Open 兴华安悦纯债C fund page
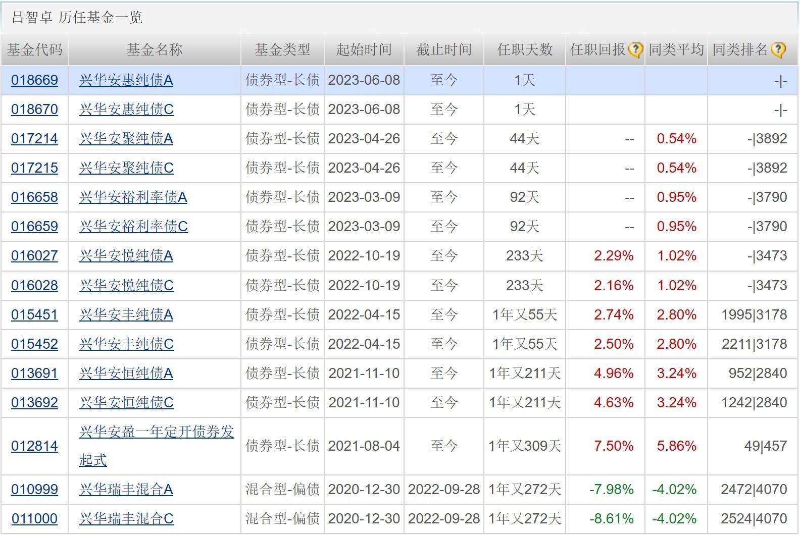 [x=126, y=286]
